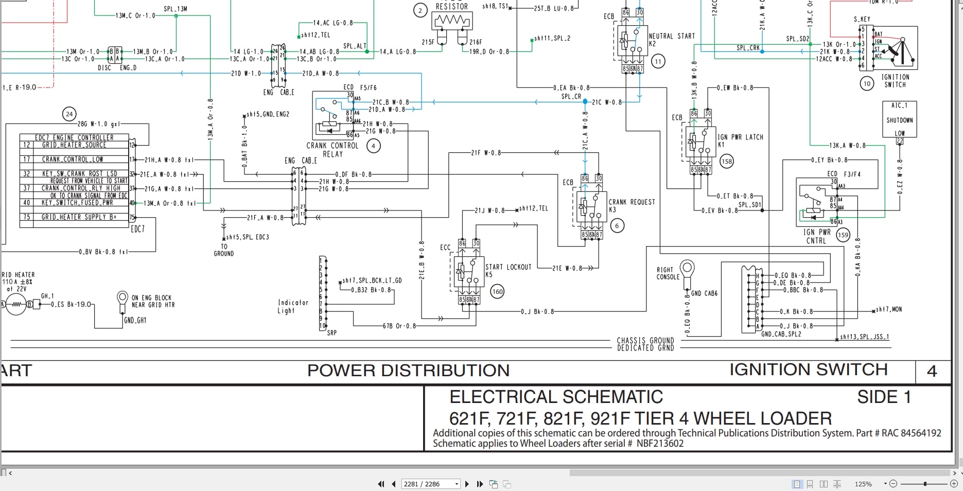Go to the first page
The width and height of the screenshot is (963, 491).
click(x=381, y=484)
